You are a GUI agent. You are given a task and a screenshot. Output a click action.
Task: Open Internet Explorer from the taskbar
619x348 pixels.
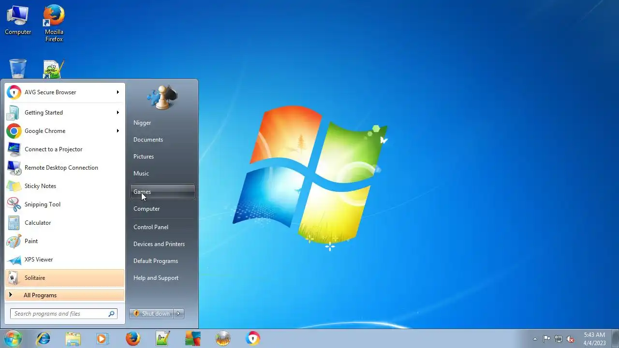pyautogui.click(x=44, y=338)
